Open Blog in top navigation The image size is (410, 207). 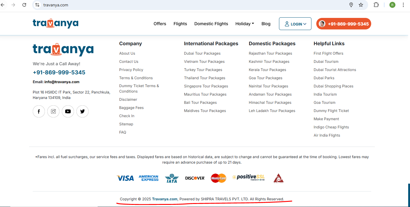tap(266, 24)
